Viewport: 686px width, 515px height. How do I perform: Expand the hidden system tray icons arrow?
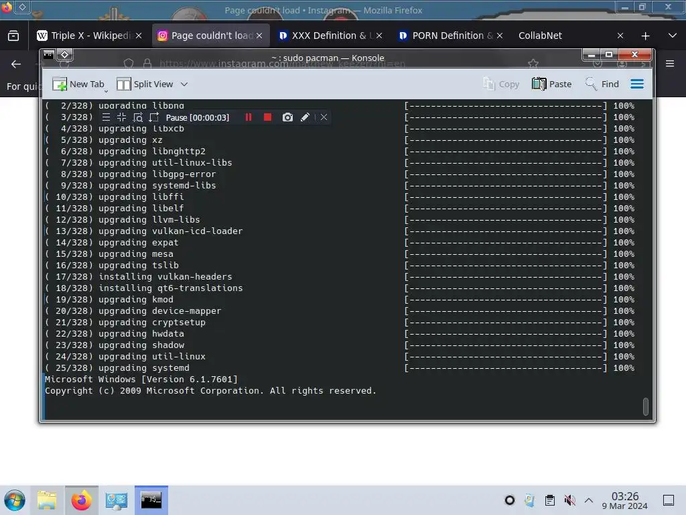tap(589, 500)
